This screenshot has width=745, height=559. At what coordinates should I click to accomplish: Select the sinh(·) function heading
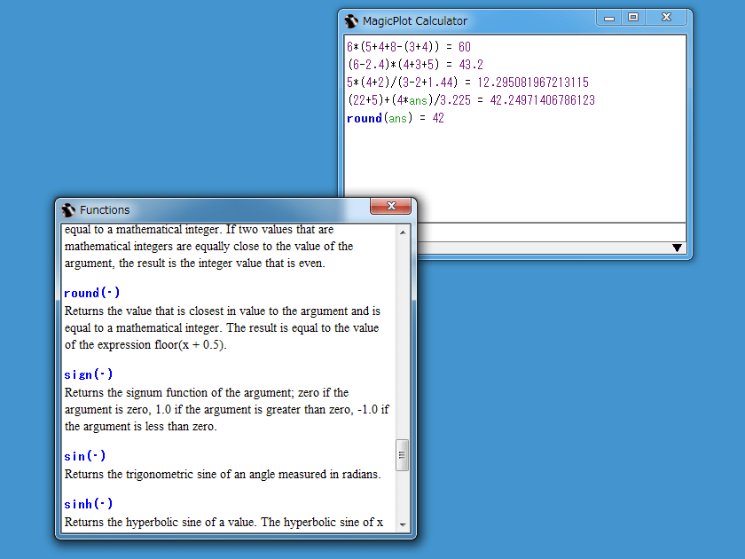coord(89,504)
